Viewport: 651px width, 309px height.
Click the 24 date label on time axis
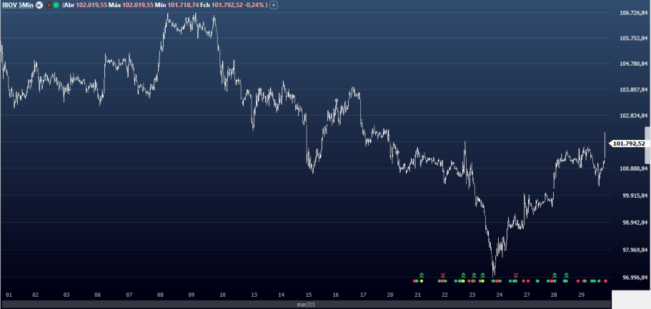pos(500,294)
